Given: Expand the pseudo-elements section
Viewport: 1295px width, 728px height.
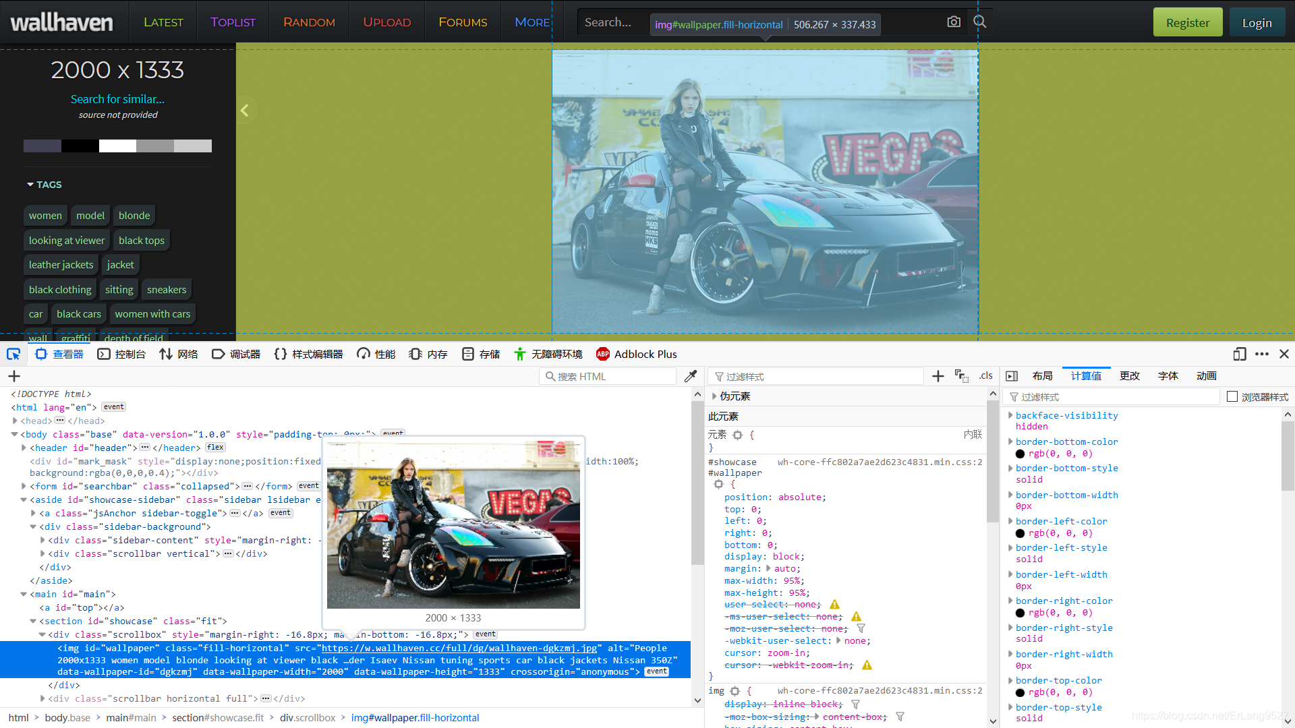Looking at the screenshot, I should coord(714,396).
